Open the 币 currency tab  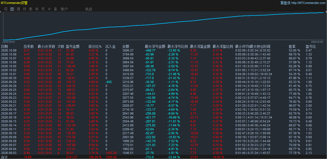tap(43, 9)
